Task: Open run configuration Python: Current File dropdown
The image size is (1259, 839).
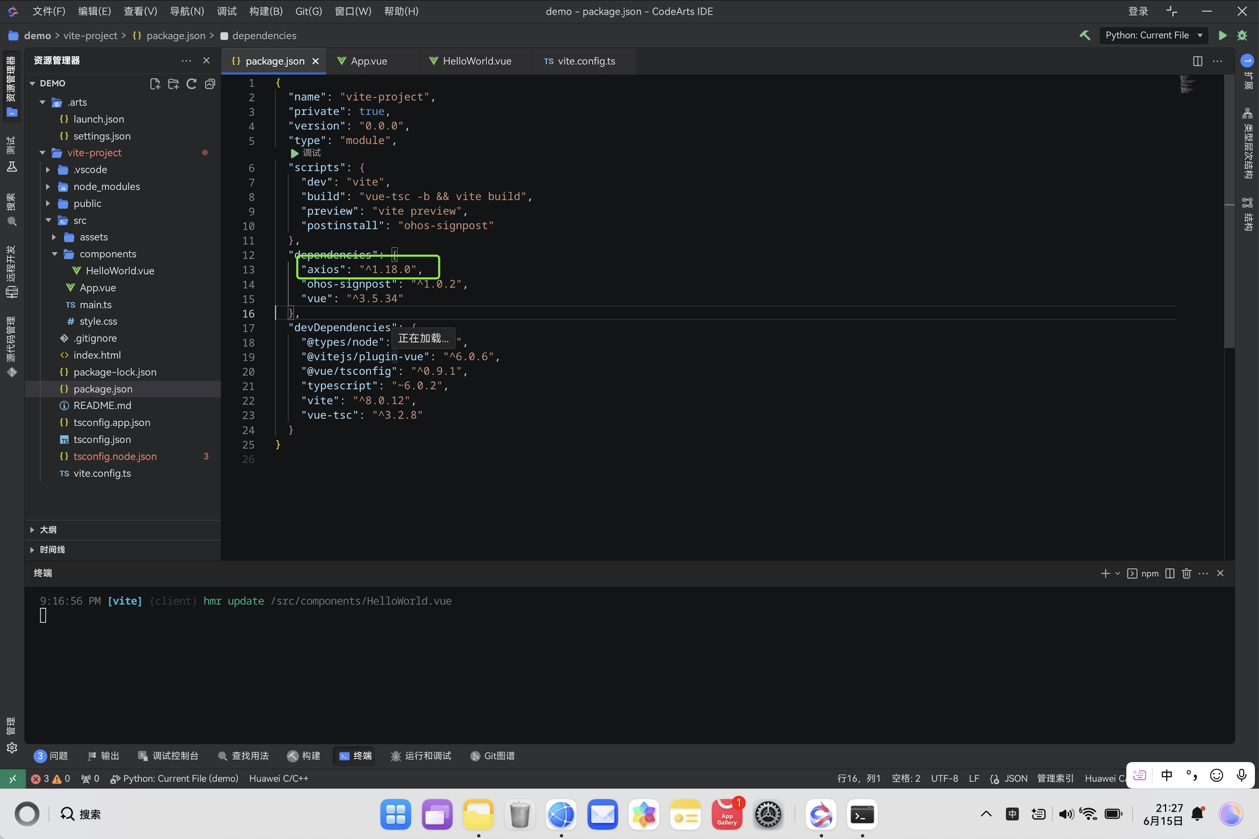Action: pos(1154,35)
